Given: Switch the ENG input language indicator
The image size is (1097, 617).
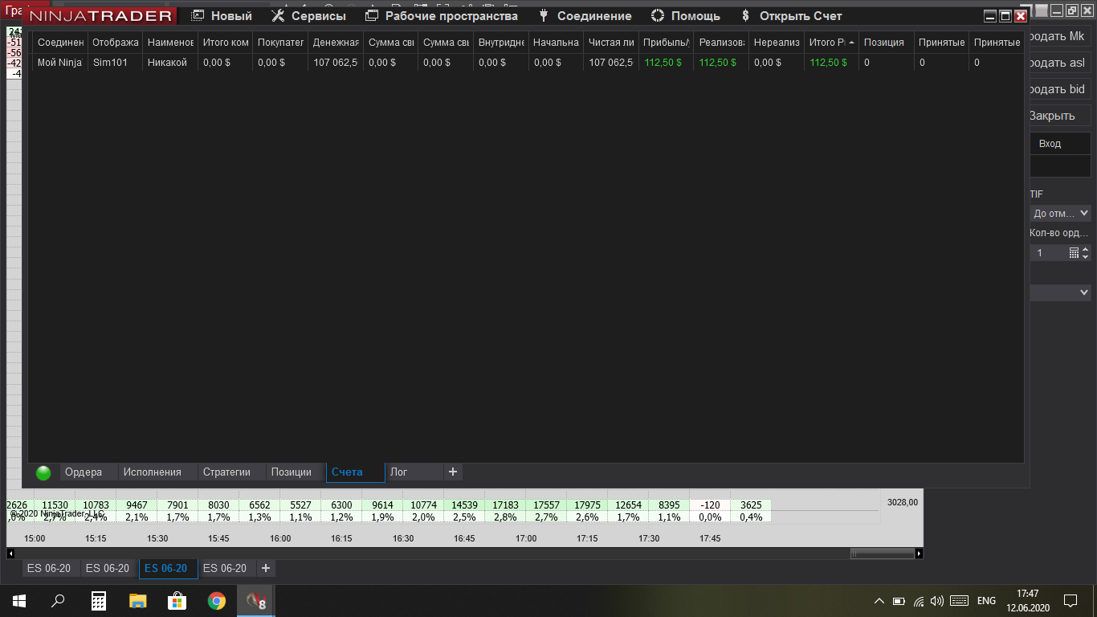Looking at the screenshot, I should 986,601.
